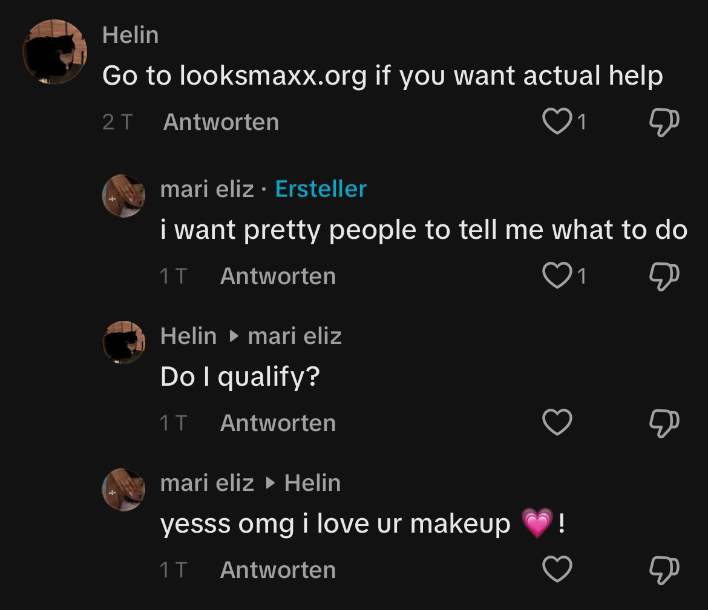Tap the 'mari eliz' name beside Ersteller

tap(207, 189)
